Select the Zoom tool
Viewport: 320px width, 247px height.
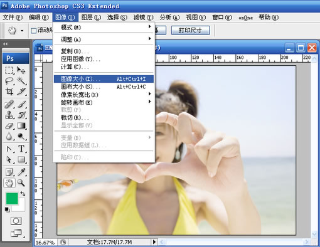(x=21, y=183)
